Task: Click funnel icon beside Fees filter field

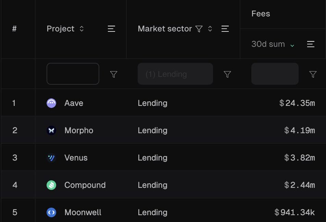Action: pyautogui.click(x=313, y=74)
